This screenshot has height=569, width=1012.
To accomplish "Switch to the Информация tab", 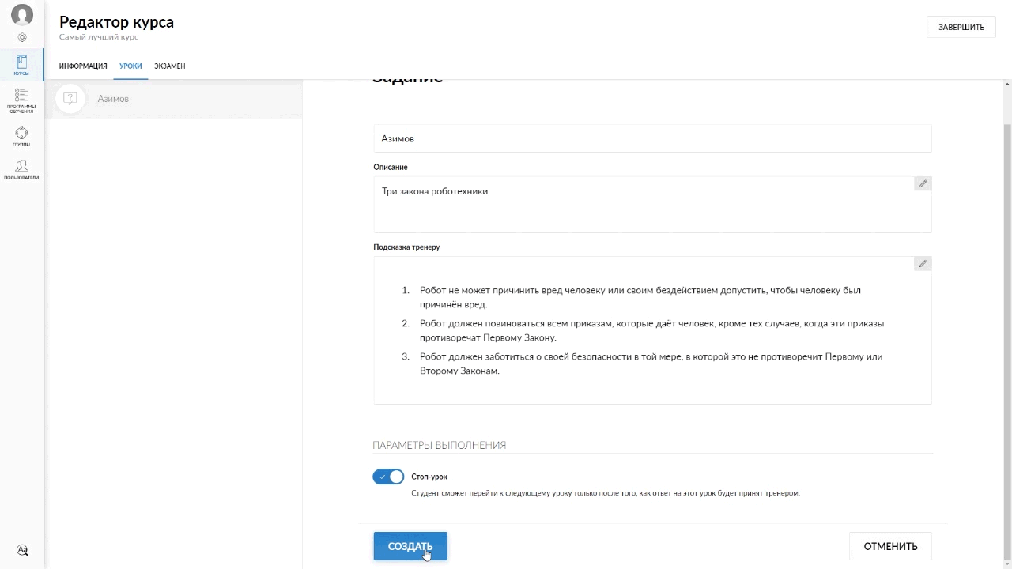I will pyautogui.click(x=83, y=66).
